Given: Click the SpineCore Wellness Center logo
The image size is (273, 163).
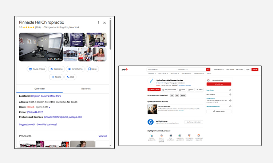Looking at the screenshot, I should pyautogui.click(x=151, y=81).
